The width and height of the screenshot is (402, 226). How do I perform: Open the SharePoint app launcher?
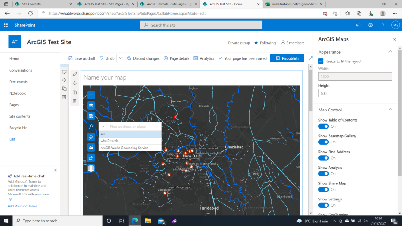tap(6, 25)
